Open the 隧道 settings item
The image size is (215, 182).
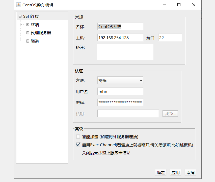pos(35,41)
